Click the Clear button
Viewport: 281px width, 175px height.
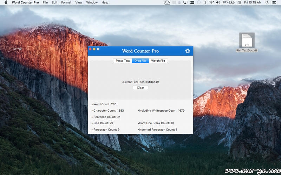click(140, 88)
